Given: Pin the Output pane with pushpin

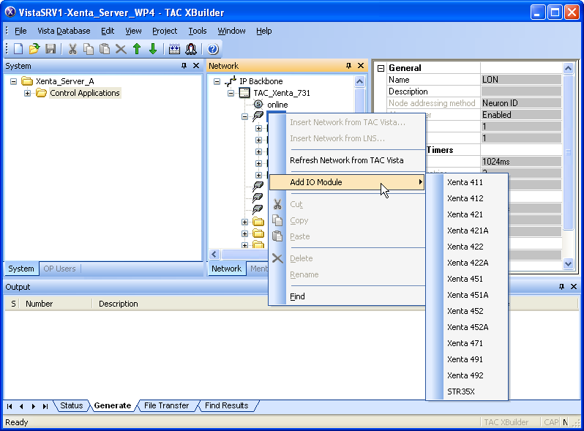Looking at the screenshot, I should [x=561, y=286].
